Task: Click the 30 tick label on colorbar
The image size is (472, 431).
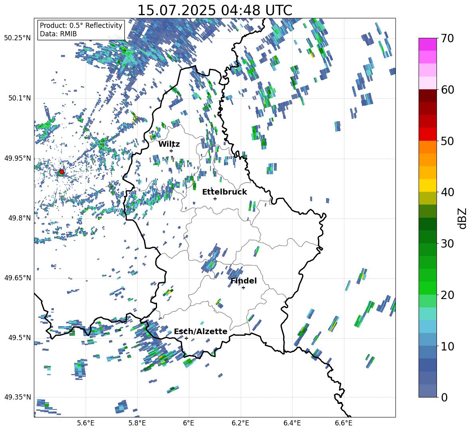Action: point(447,244)
